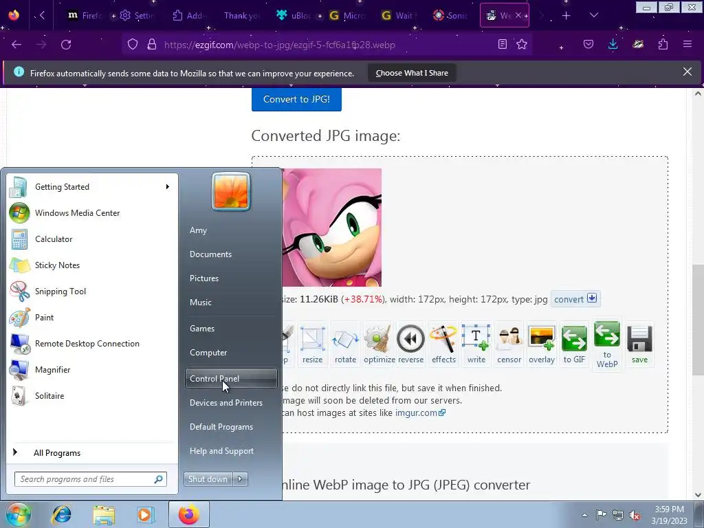Switch to the Sonic tab

(x=451, y=16)
